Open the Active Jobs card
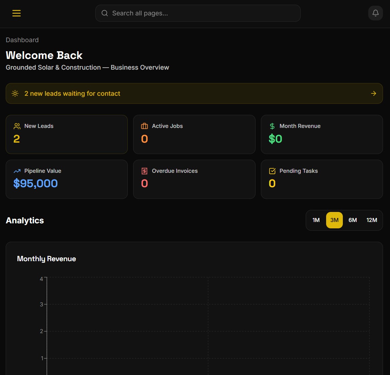 click(x=194, y=135)
